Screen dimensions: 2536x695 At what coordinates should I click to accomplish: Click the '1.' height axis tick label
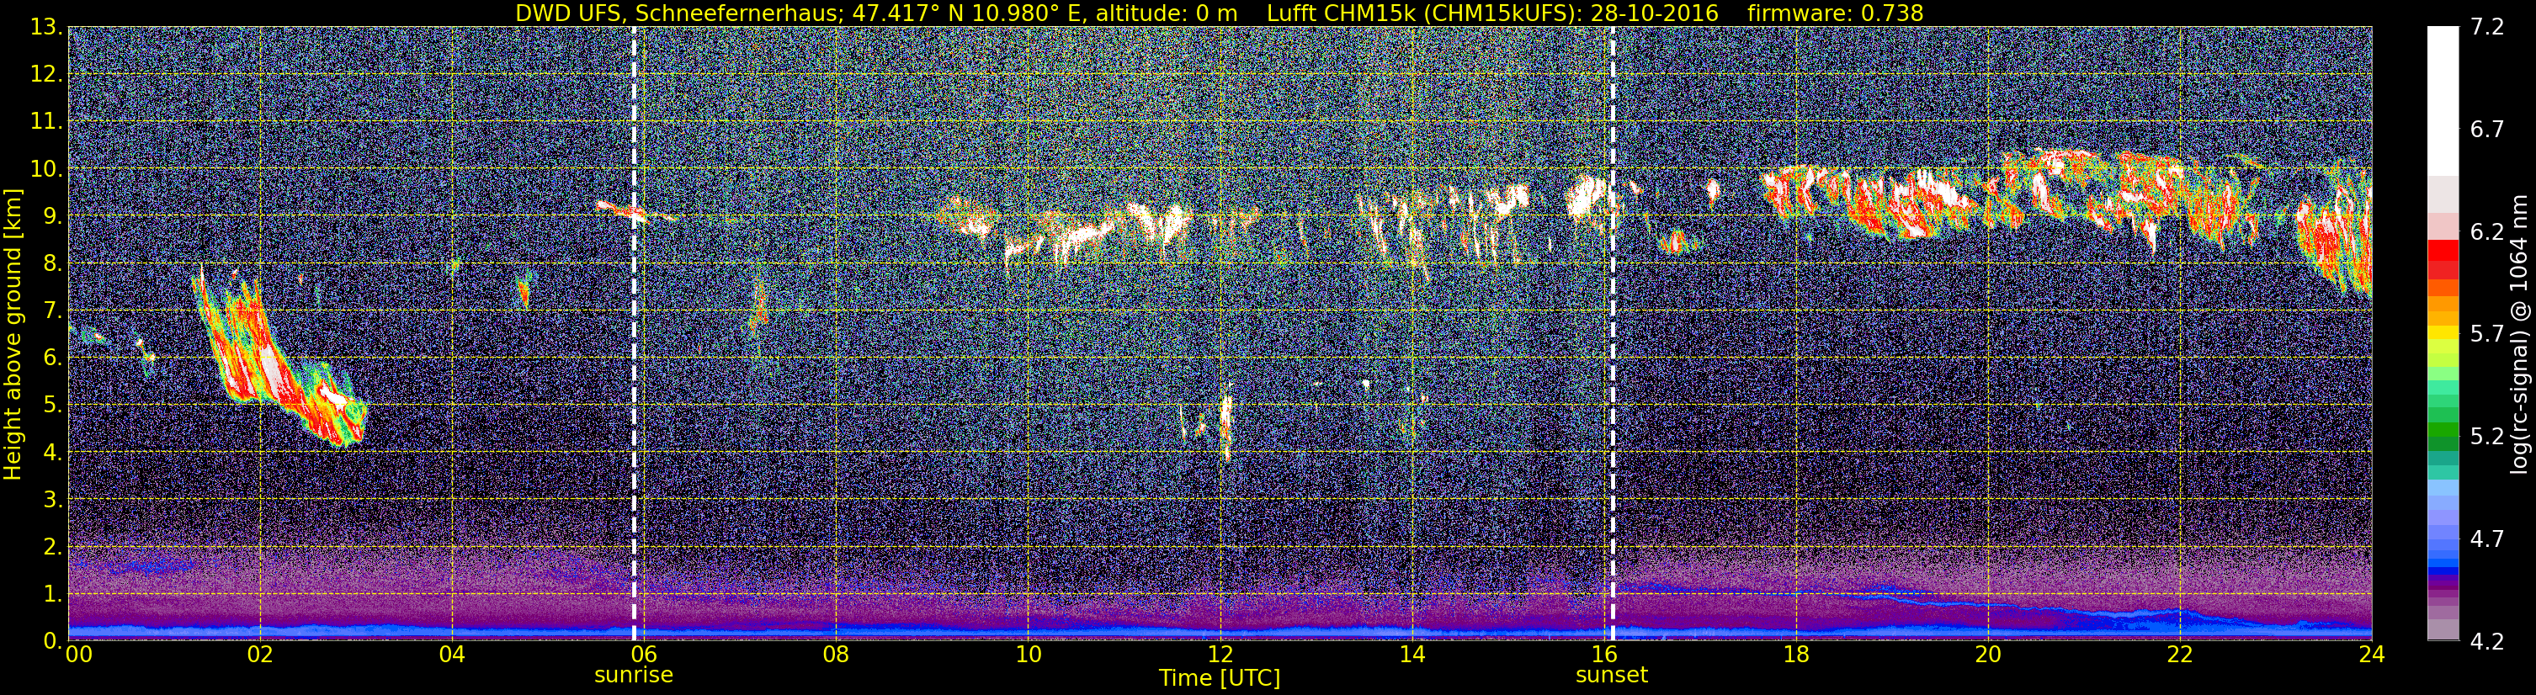coord(53,595)
